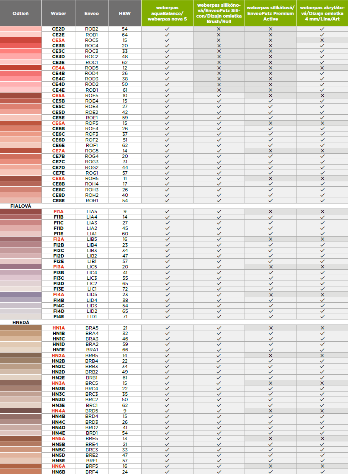Click the silikónová check mark for CE5A

pos(219,95)
